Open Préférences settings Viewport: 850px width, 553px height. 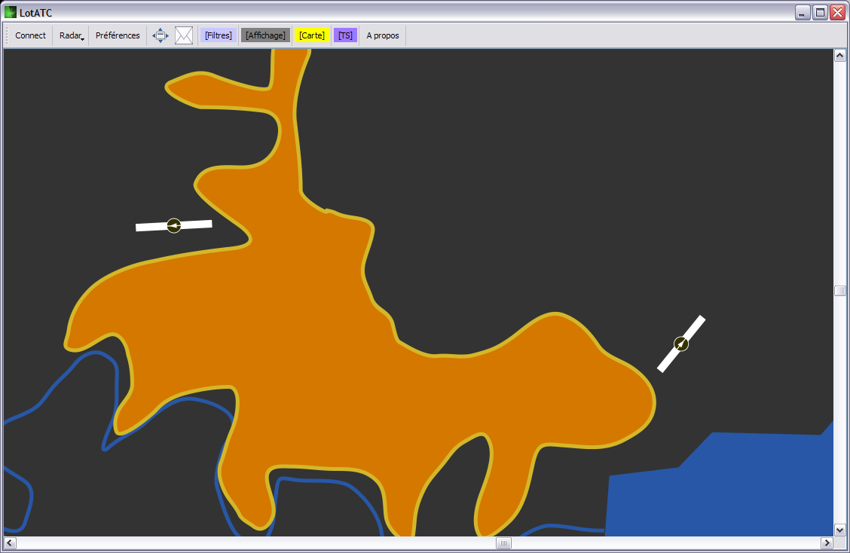[x=118, y=35]
